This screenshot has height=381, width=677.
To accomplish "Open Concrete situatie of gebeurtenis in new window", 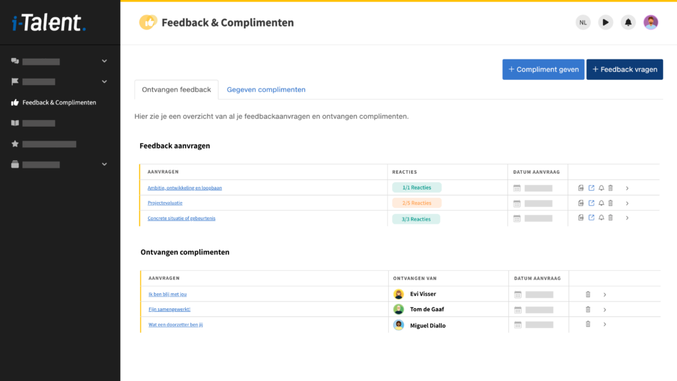I will tap(592, 218).
